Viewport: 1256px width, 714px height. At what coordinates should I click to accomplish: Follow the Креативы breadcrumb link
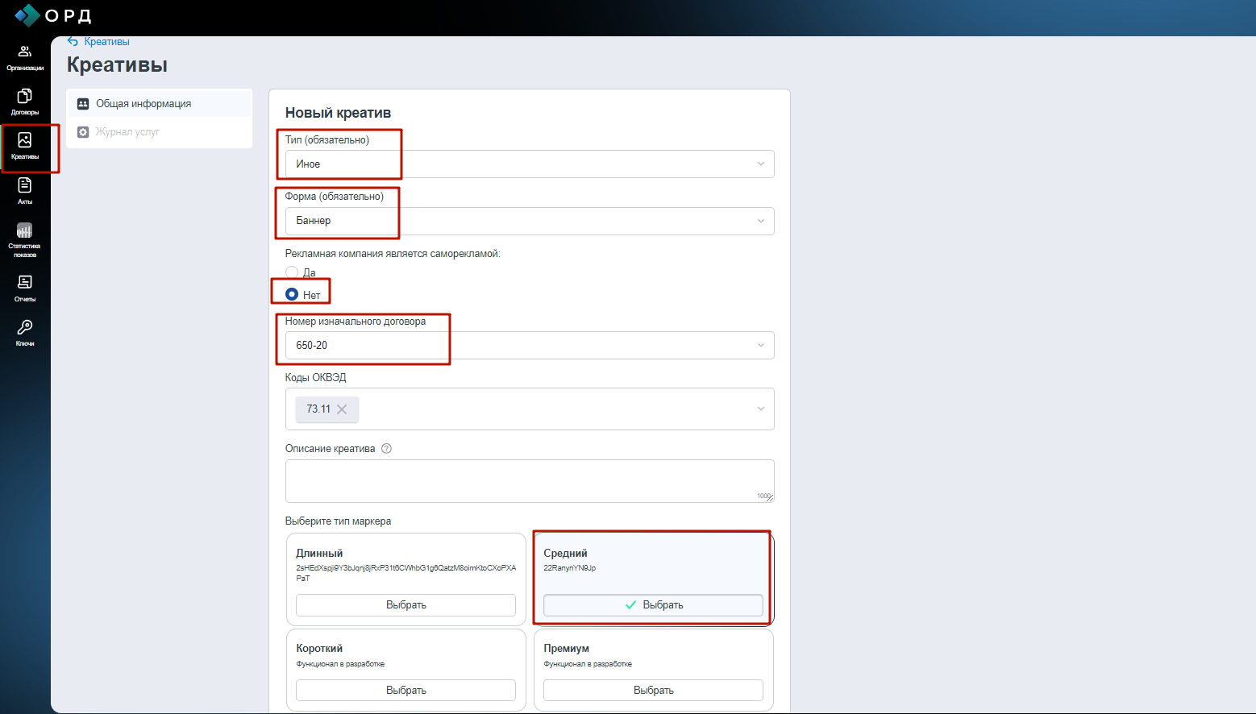point(106,42)
